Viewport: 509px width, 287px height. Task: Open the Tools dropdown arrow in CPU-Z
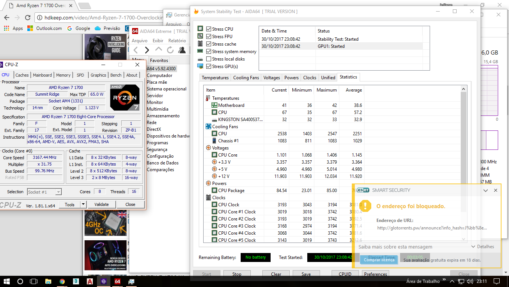click(x=83, y=204)
